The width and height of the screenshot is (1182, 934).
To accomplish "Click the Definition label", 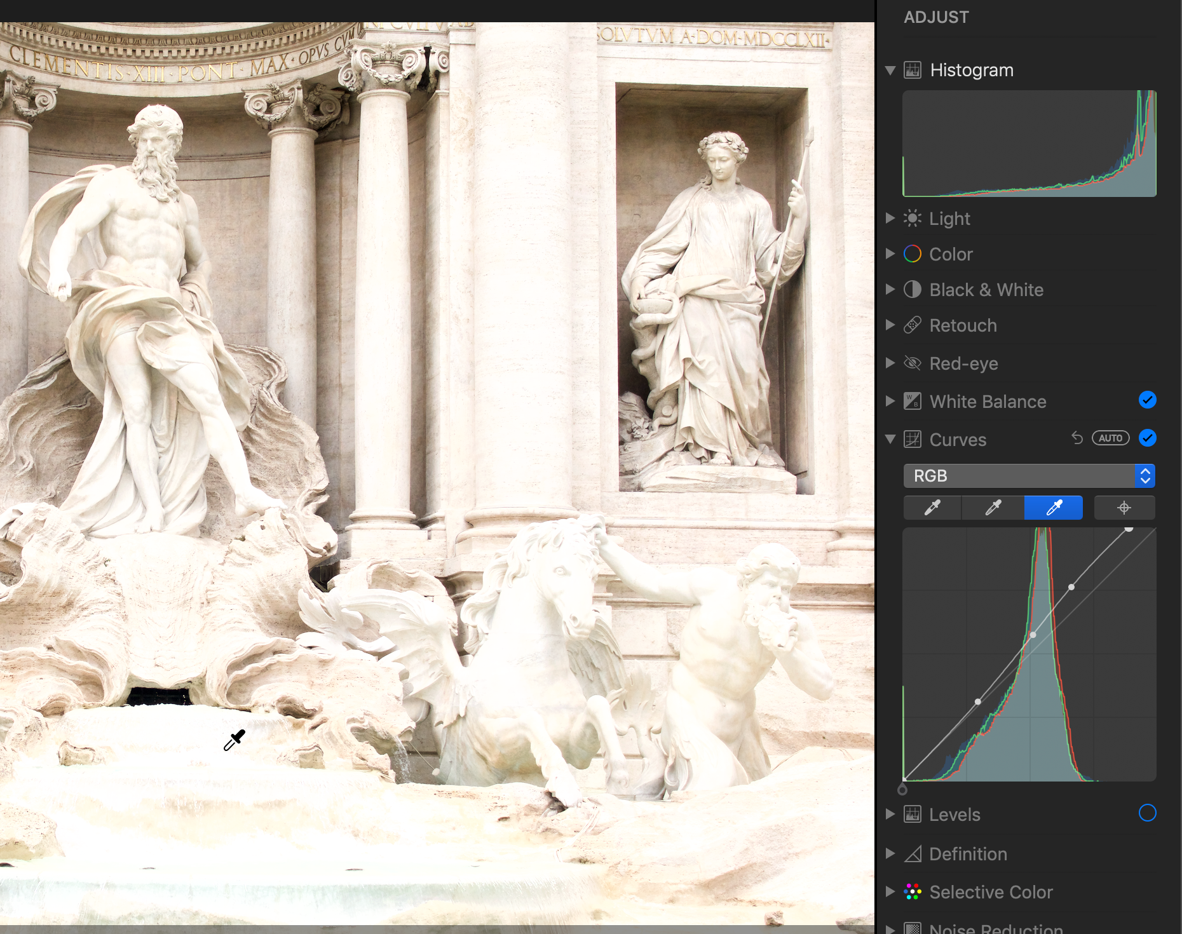I will (968, 854).
